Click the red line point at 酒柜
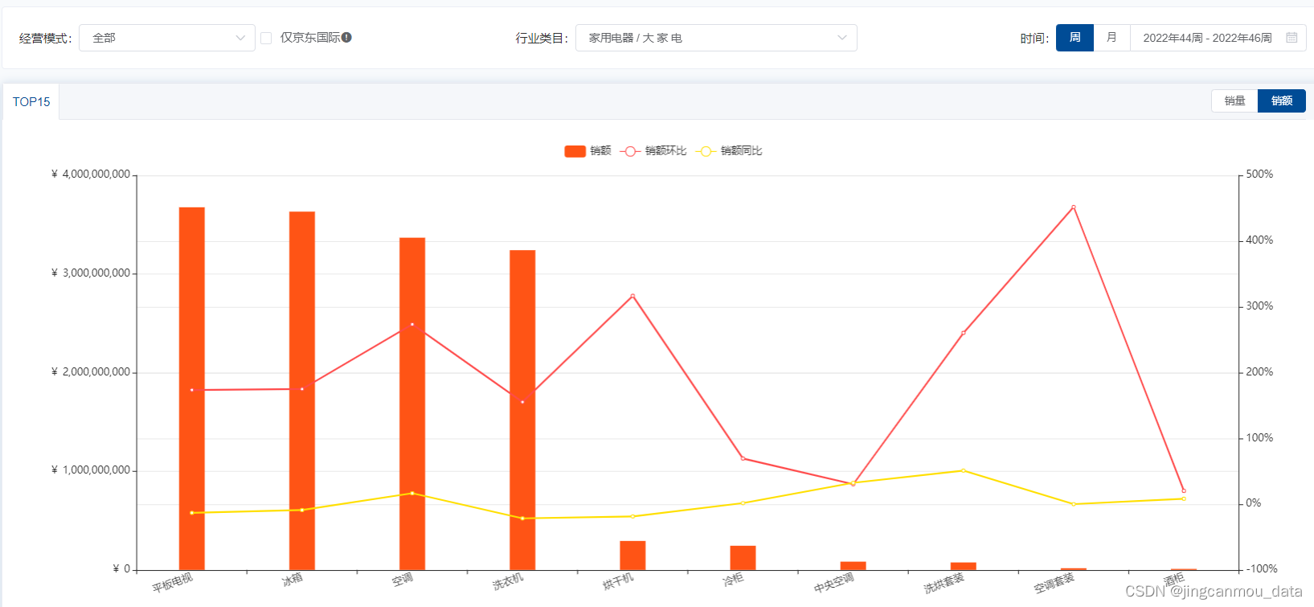This screenshot has width=1314, height=607. click(x=1183, y=490)
